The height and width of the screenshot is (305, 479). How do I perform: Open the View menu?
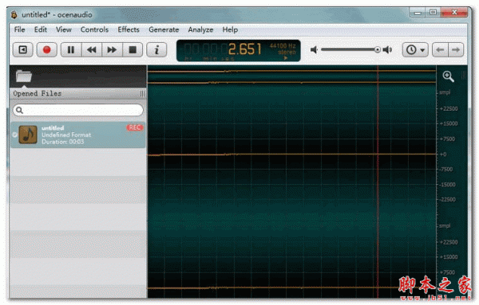click(64, 29)
